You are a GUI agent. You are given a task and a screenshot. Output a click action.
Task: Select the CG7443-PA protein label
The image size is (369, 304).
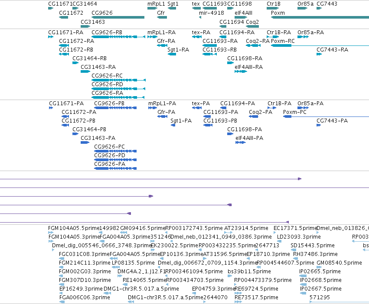pyautogui.click(x=332, y=121)
